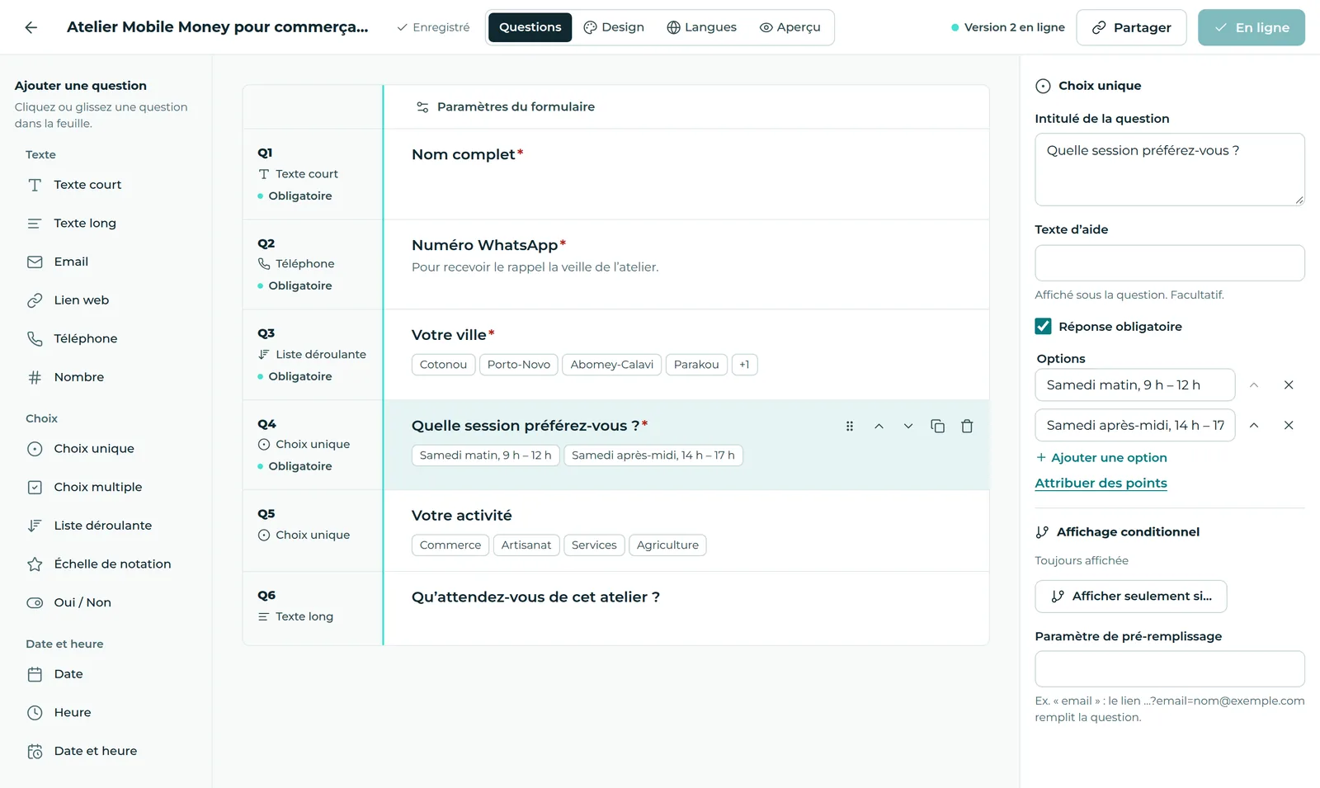The height and width of the screenshot is (788, 1320).
Task: Duplicate question Q4
Action: click(937, 427)
